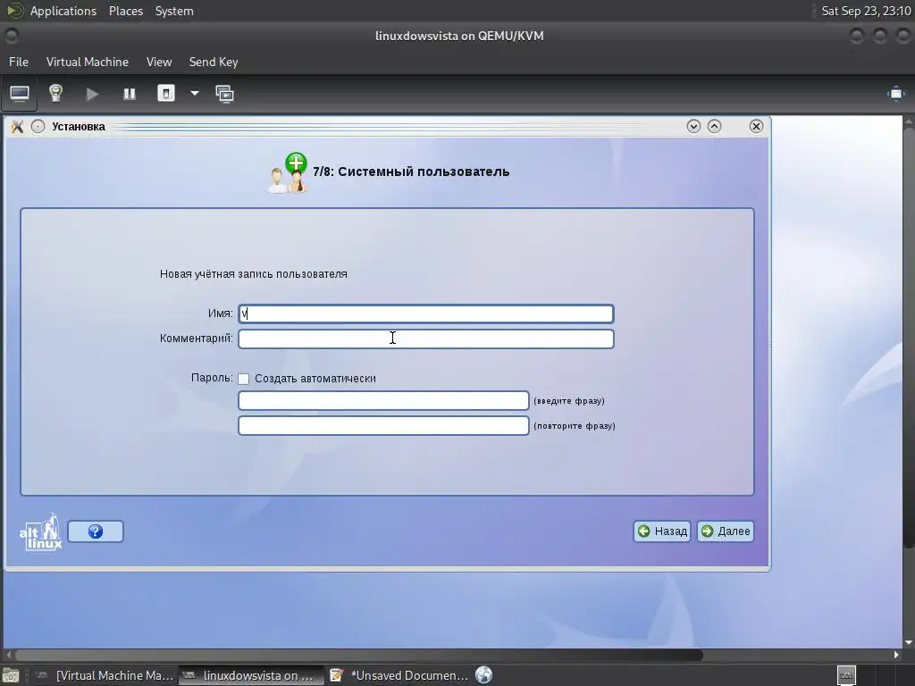Go back with the Назад button
The height and width of the screenshot is (686, 915).
click(662, 531)
